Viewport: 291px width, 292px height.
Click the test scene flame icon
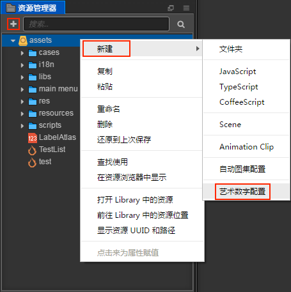pyautogui.click(x=32, y=162)
